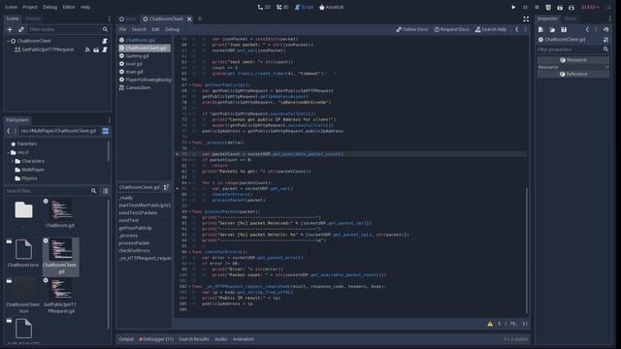The width and height of the screenshot is (621, 349).
Task: Open the Output bottom panel
Action: click(126, 339)
